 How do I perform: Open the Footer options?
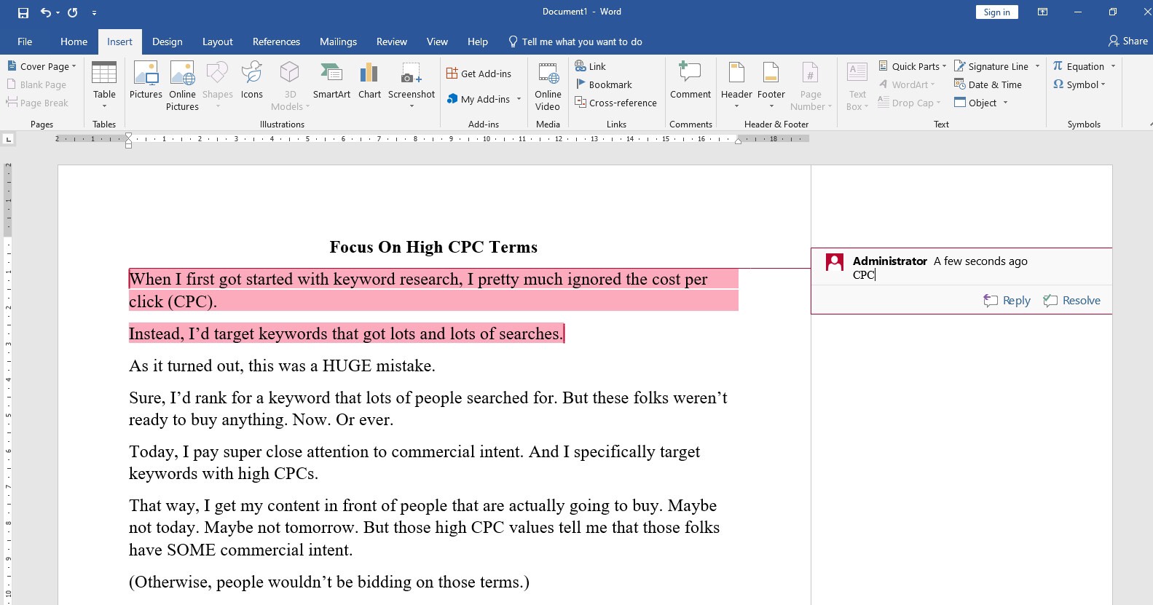pyautogui.click(x=771, y=86)
